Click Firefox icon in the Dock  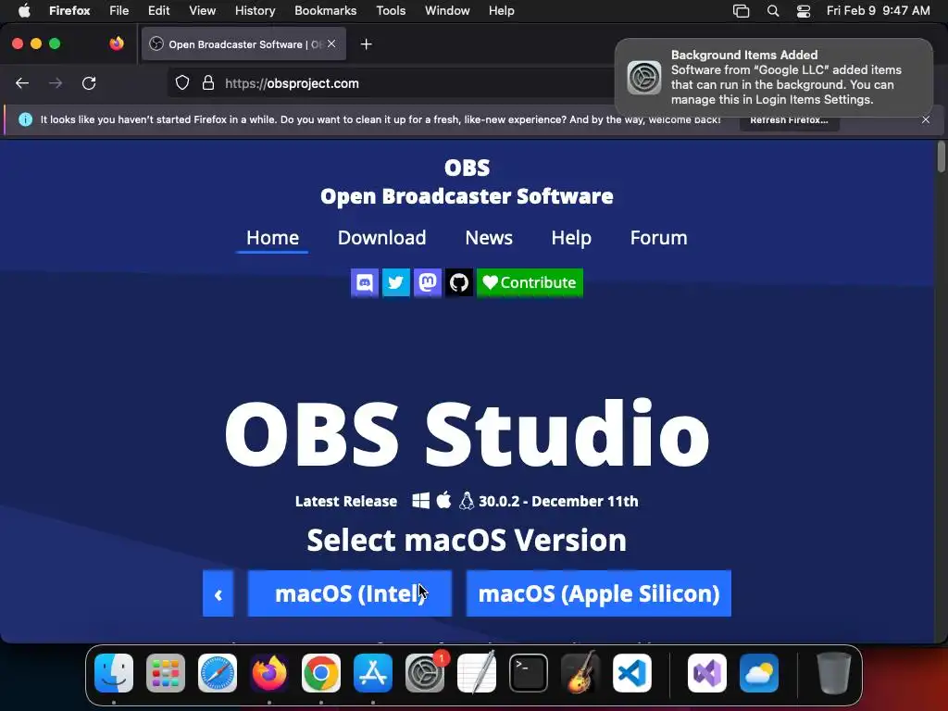pyautogui.click(x=269, y=673)
